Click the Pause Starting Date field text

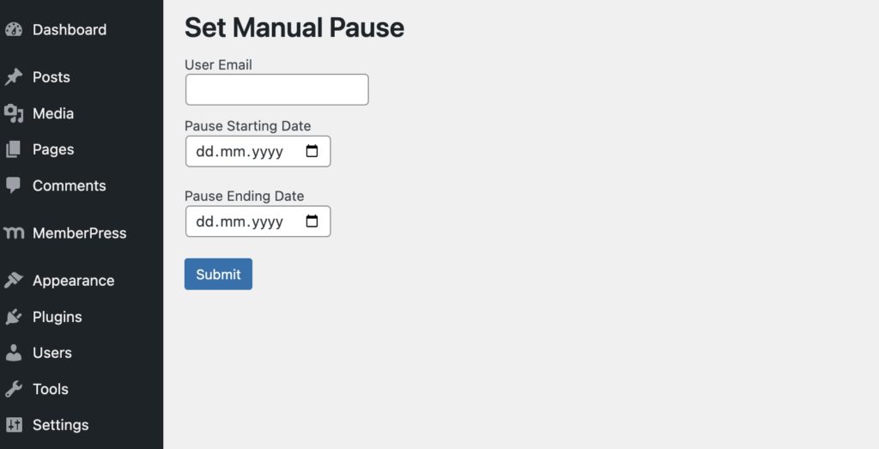click(x=239, y=151)
